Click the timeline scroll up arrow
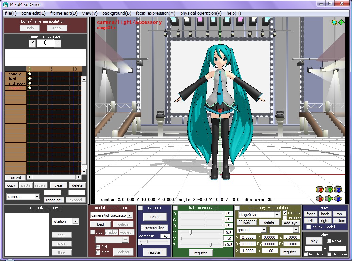 click(x=84, y=79)
